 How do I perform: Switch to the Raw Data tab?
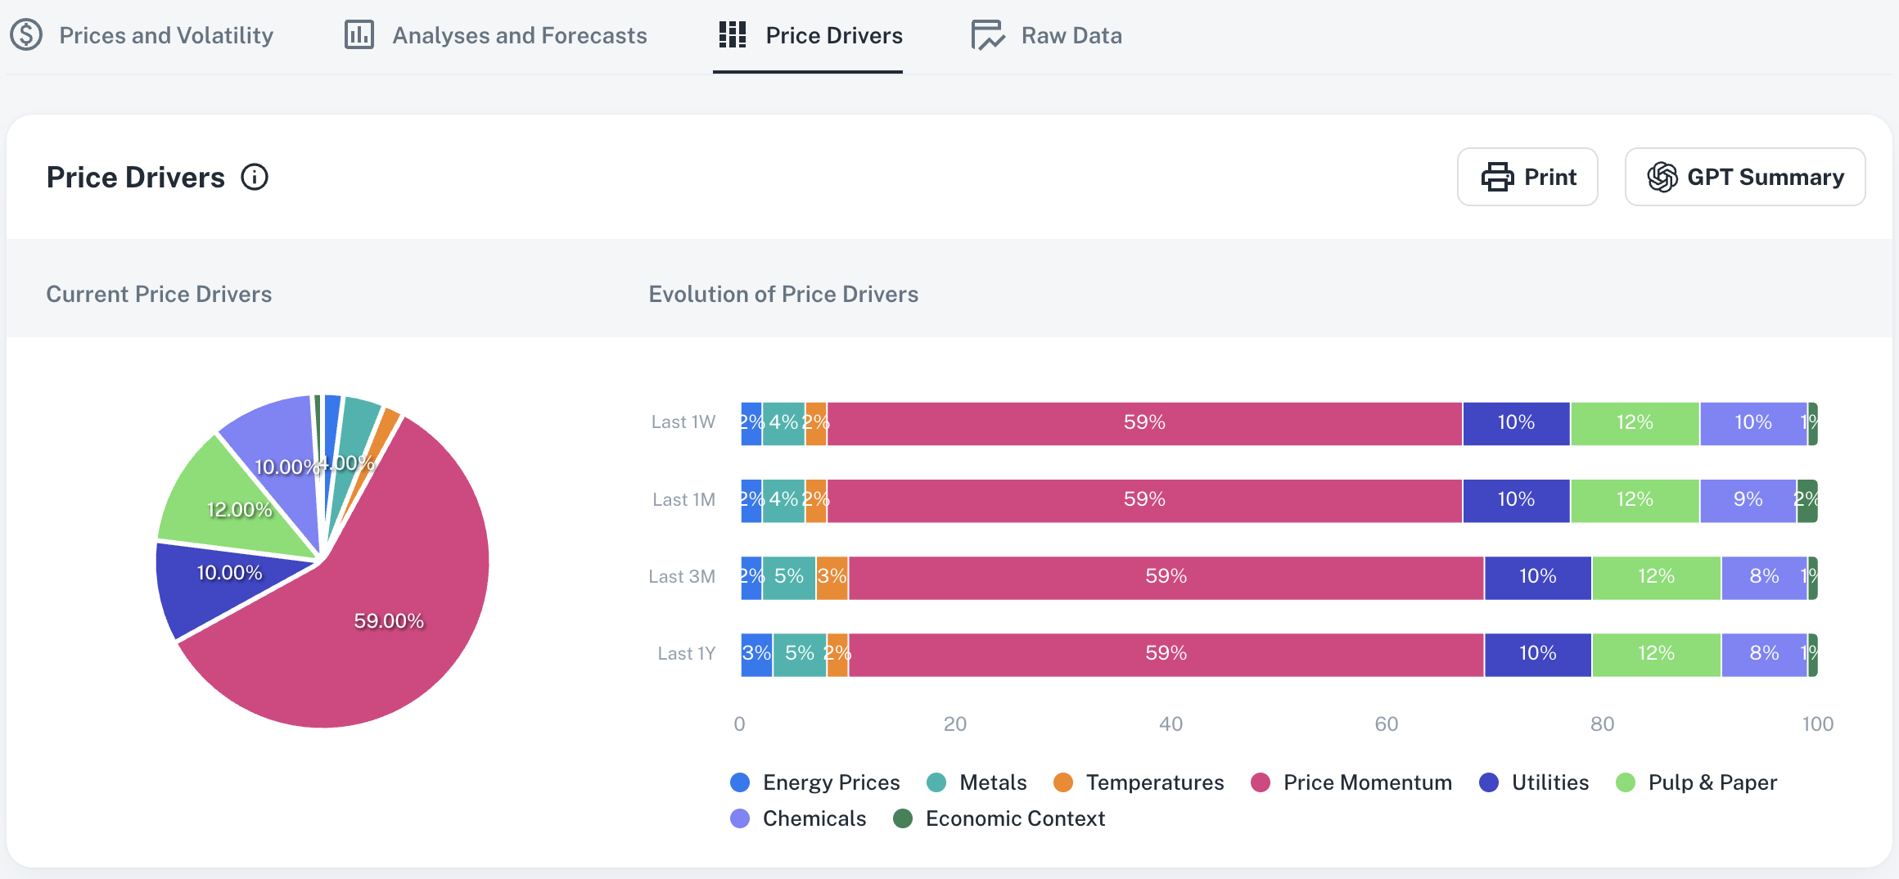tap(1071, 35)
